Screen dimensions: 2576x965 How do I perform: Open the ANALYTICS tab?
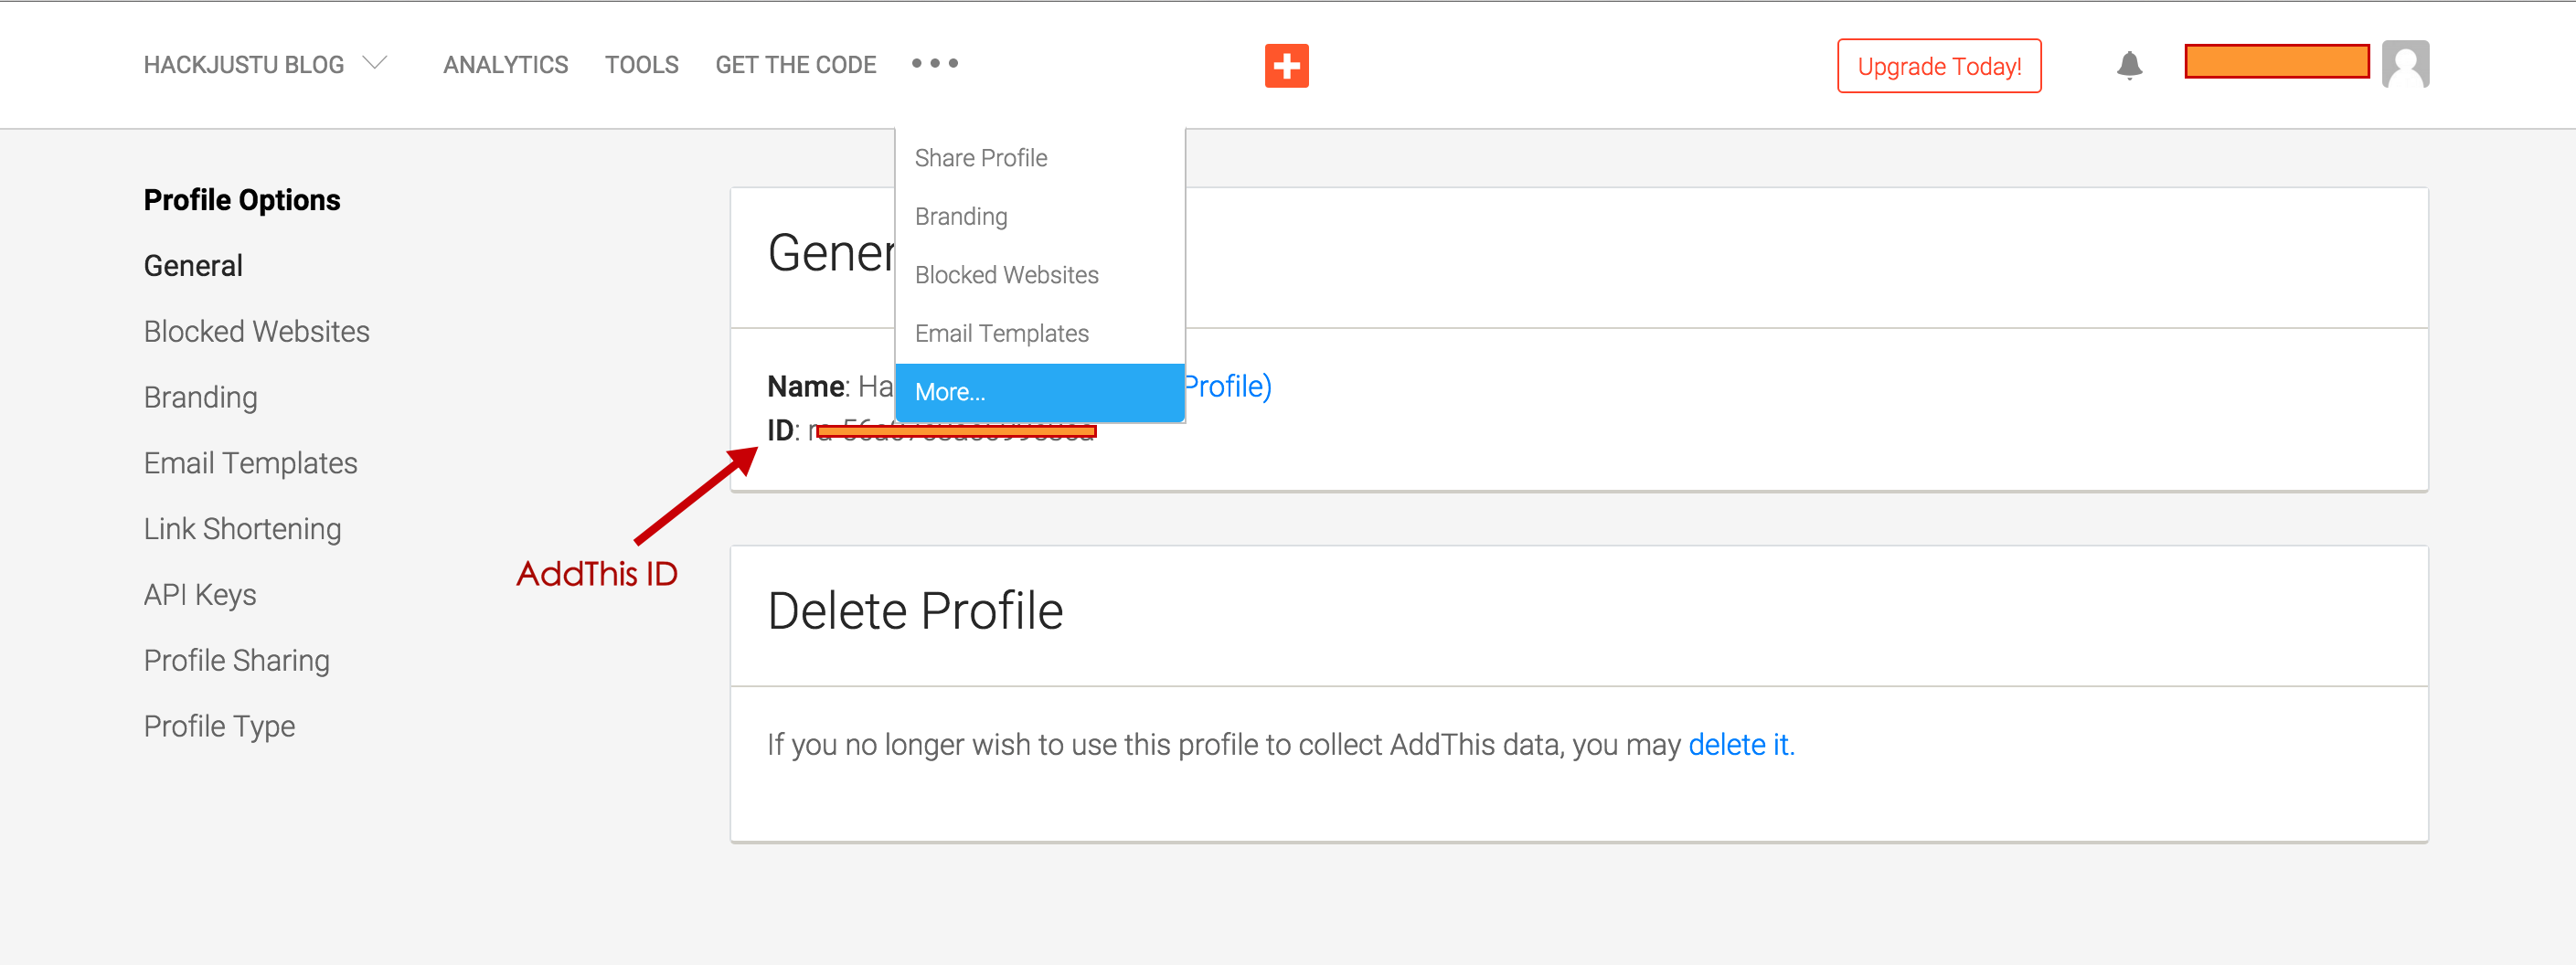[505, 65]
